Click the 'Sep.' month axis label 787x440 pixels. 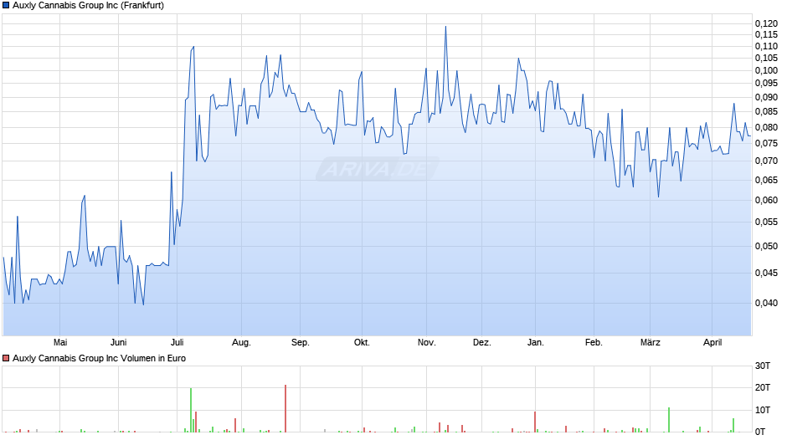300,342
